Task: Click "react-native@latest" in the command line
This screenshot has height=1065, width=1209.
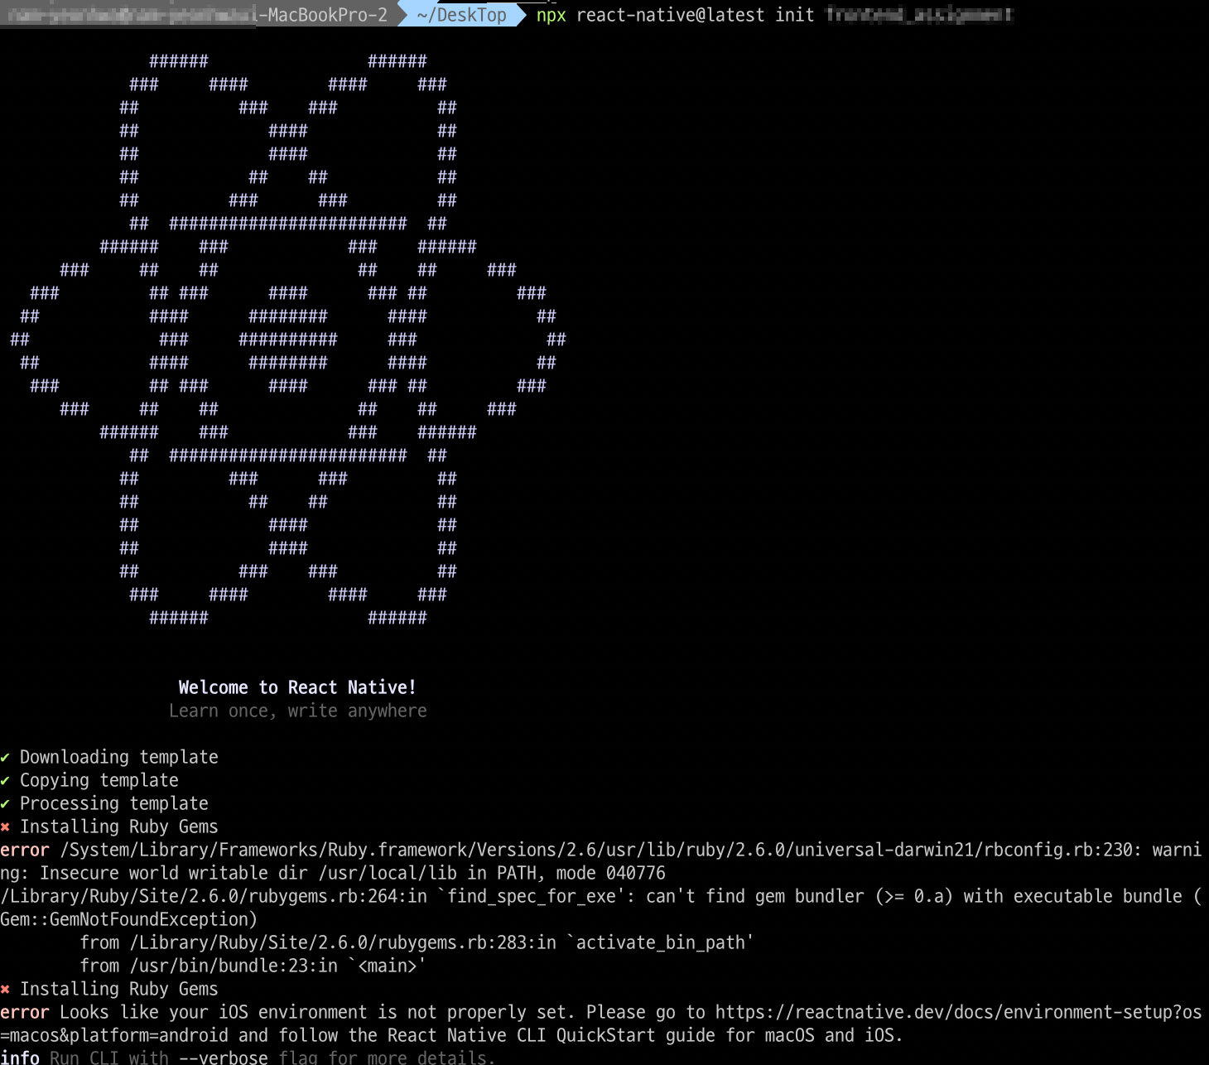Action: [x=671, y=15]
